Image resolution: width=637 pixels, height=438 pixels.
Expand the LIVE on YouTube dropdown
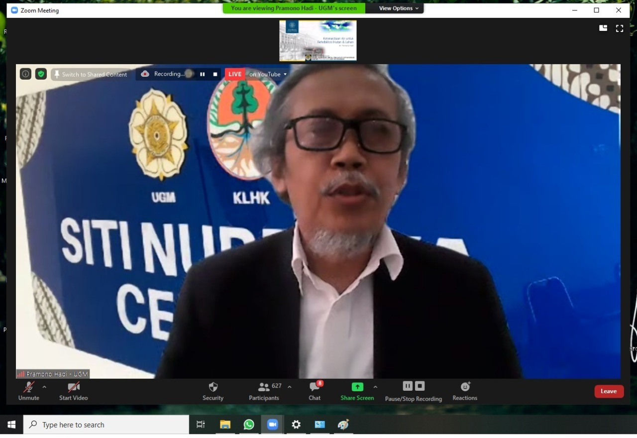coord(285,74)
